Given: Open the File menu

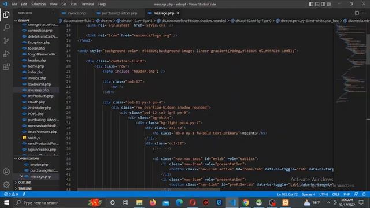Looking at the screenshot, I should [x=14, y=4].
